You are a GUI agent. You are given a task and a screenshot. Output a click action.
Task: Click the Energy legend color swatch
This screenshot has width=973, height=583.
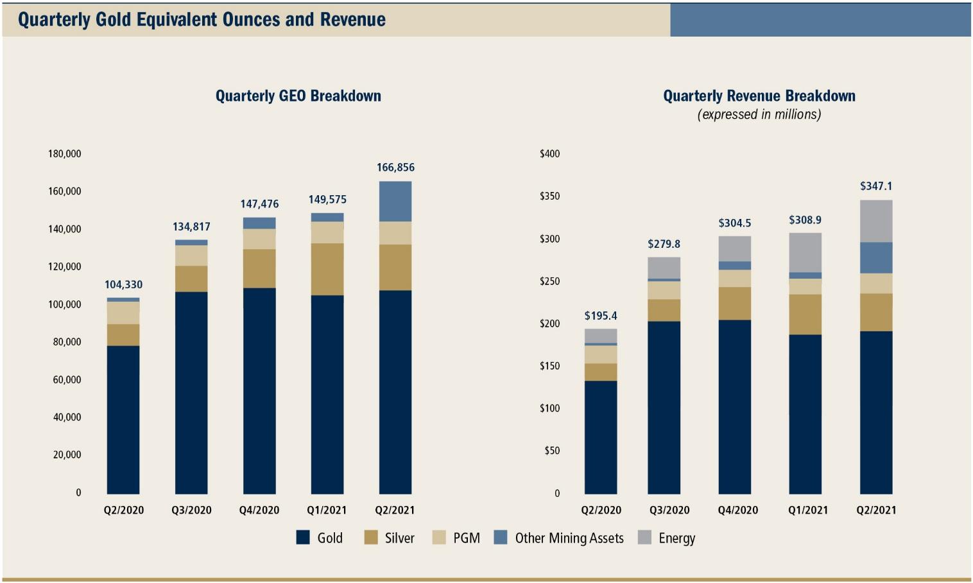(x=644, y=537)
